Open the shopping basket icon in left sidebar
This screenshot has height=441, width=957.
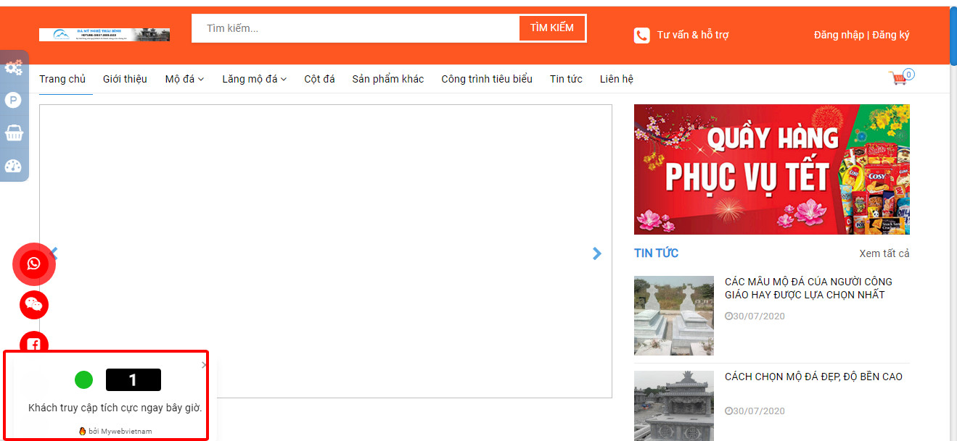click(13, 133)
